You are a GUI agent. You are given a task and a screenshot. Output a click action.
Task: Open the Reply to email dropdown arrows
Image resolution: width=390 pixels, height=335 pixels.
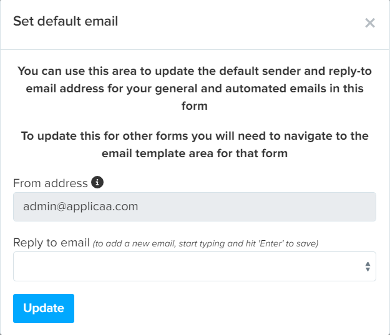[x=368, y=266]
